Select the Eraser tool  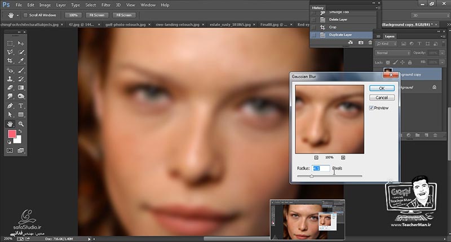click(x=10, y=87)
